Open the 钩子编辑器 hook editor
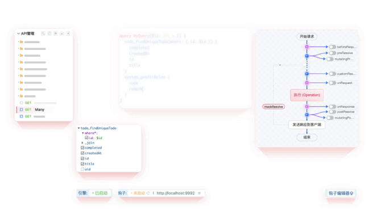Image resolution: width=373 pixels, height=215 pixels. pyautogui.click(x=341, y=193)
